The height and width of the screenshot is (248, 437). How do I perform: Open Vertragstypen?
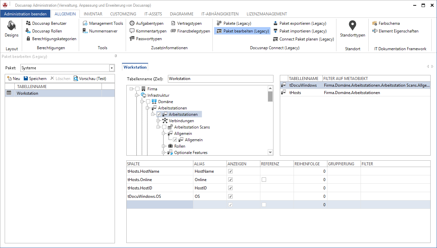(x=186, y=23)
